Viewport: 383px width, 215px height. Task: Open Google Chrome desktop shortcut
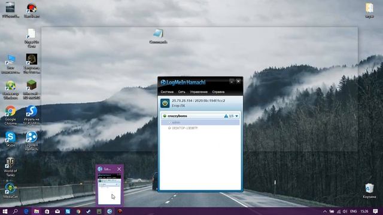point(11,115)
